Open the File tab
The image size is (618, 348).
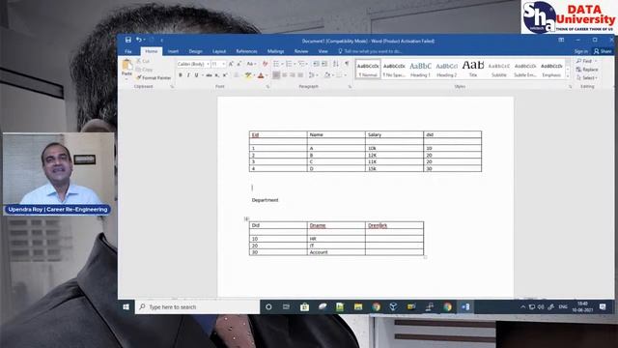[x=128, y=51]
